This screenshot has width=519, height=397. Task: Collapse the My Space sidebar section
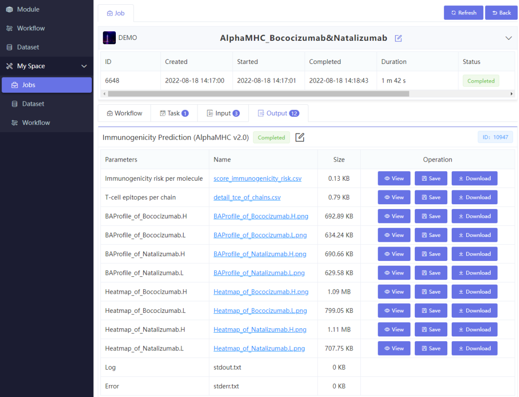click(84, 66)
